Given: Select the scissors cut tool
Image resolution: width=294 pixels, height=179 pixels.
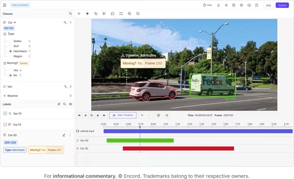Looking at the screenshot, I should tap(104, 14).
